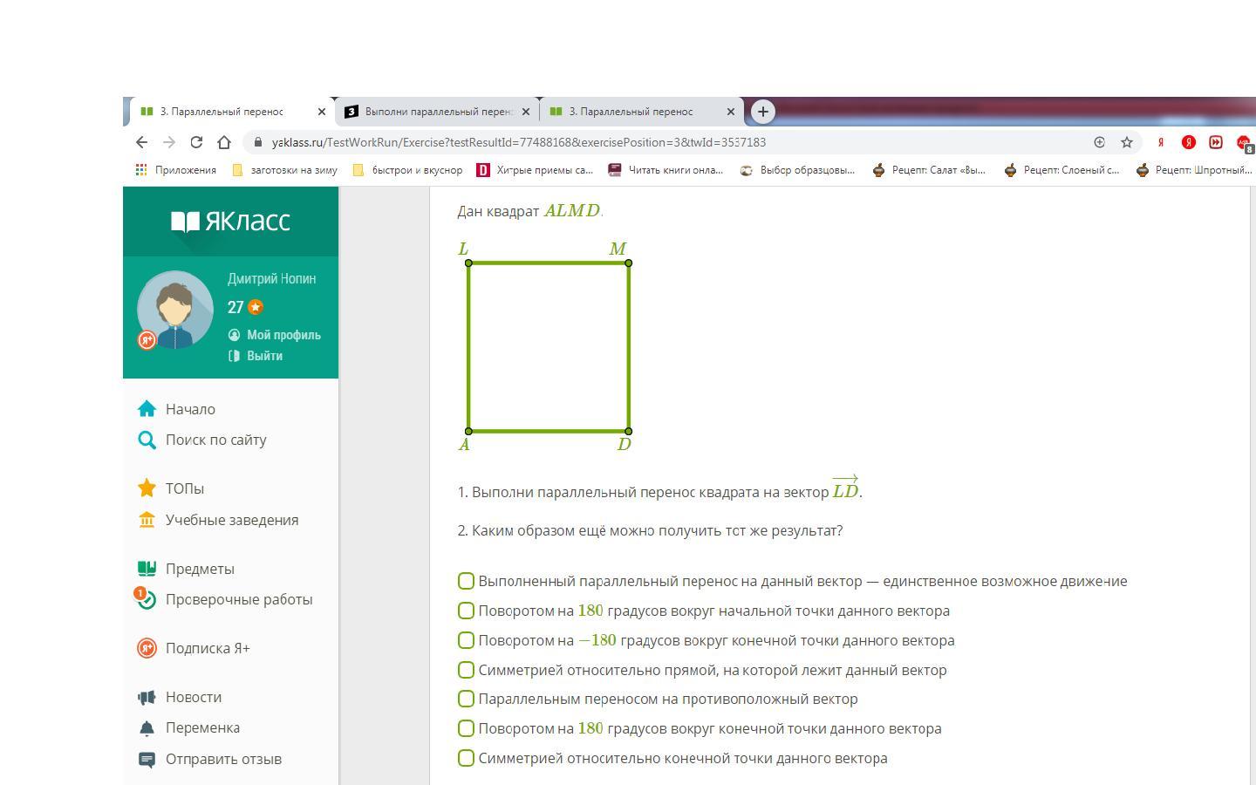This screenshot has width=1256, height=785.
Task: Open Учебные заведения in sidebar
Action: [232, 520]
